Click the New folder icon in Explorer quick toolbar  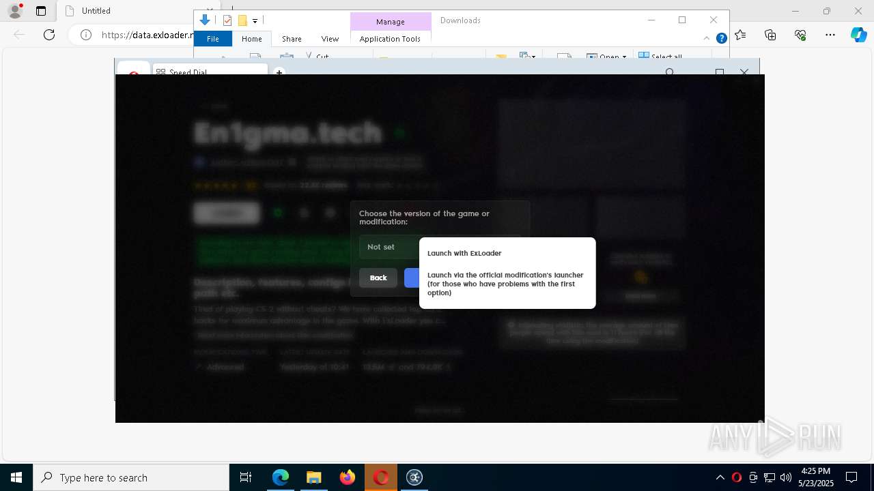coord(242,20)
